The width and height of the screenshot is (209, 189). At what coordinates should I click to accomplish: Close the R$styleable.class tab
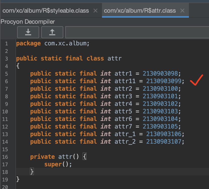tap(95, 11)
